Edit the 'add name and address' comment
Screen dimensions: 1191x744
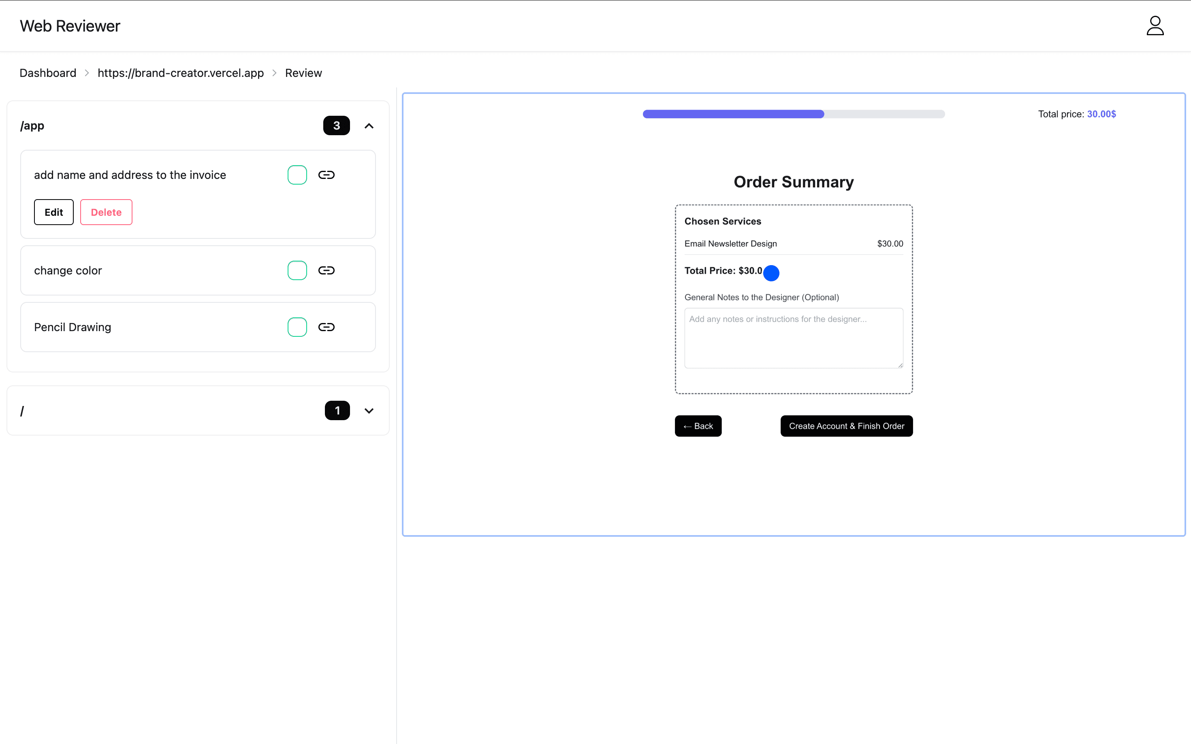point(53,212)
